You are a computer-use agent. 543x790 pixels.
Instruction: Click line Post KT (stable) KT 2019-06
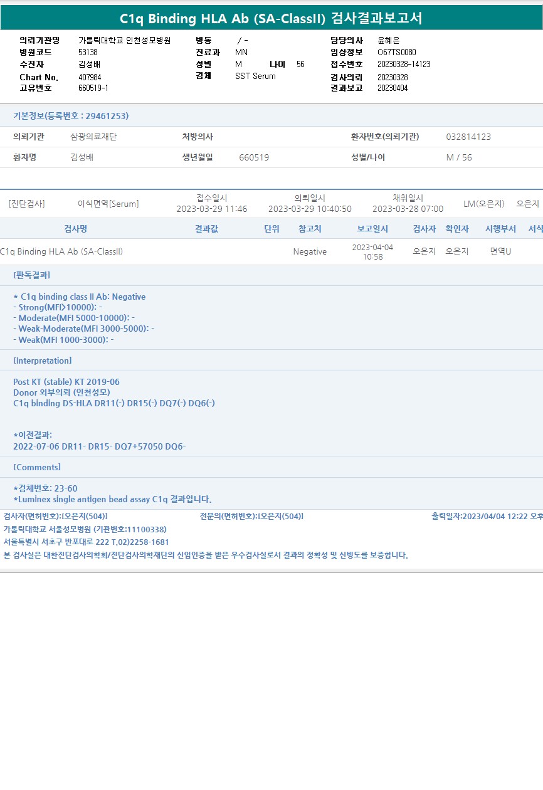point(66,382)
